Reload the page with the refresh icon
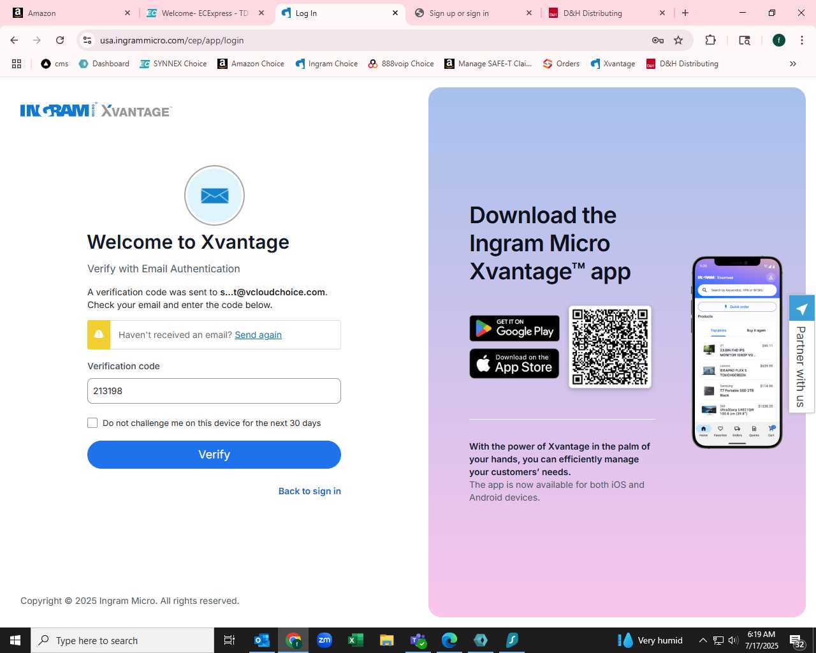 pyautogui.click(x=60, y=40)
